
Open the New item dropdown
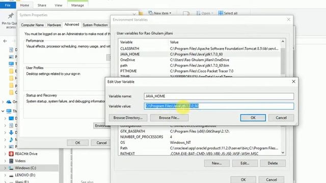[159, 13]
